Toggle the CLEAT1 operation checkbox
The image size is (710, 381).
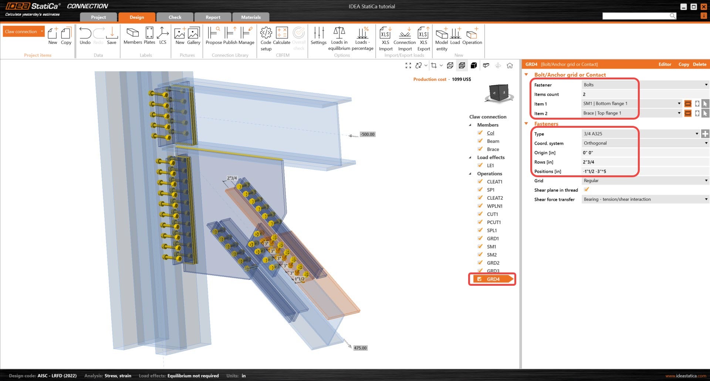tap(480, 182)
